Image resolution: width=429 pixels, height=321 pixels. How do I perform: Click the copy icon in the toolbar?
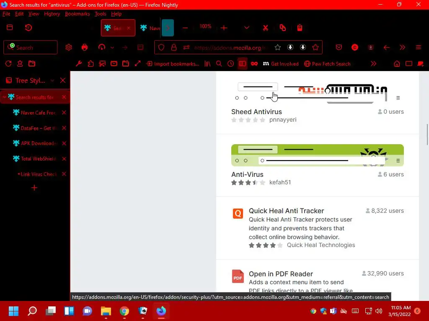point(283,28)
